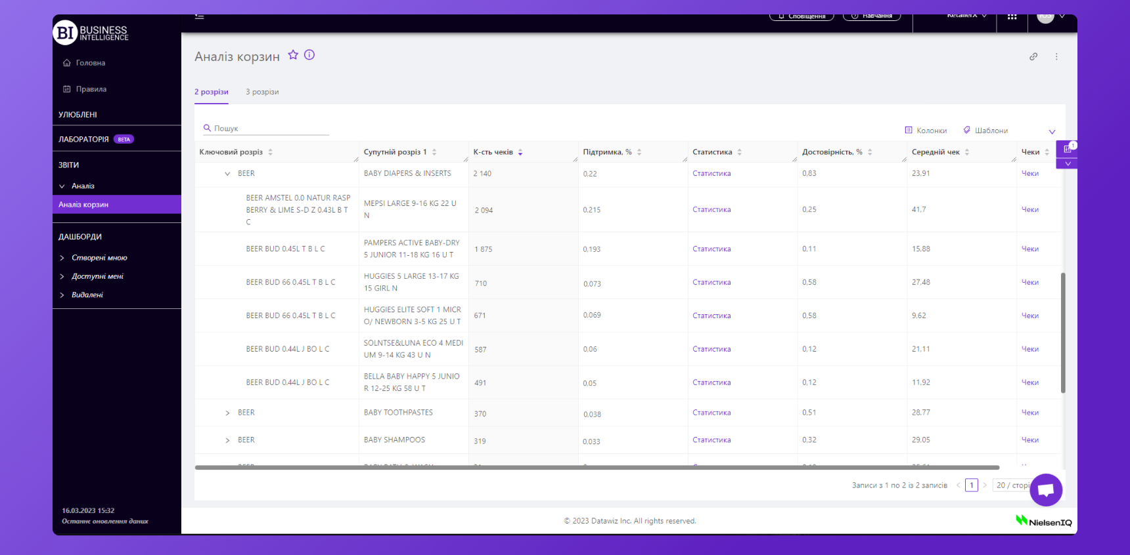
Task: Expand Доступні мені dashboards
Action: [x=62, y=276]
